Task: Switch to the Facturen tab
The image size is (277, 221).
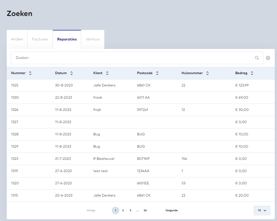Action: [x=40, y=39]
